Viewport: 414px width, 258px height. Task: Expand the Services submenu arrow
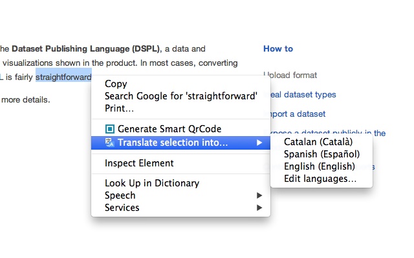(x=259, y=208)
